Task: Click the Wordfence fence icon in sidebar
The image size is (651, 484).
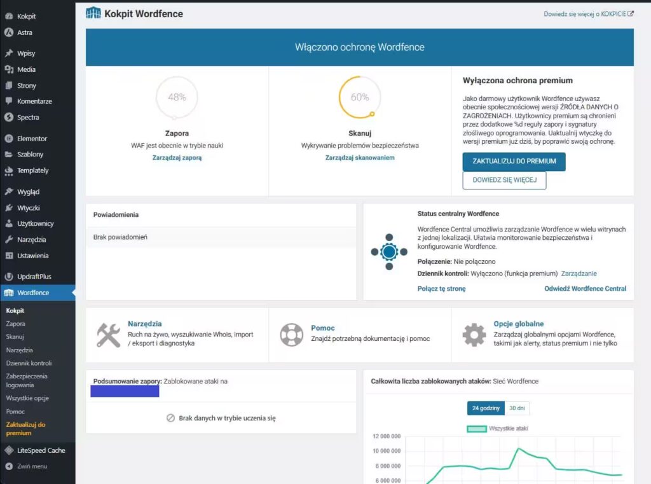Action: [9, 293]
